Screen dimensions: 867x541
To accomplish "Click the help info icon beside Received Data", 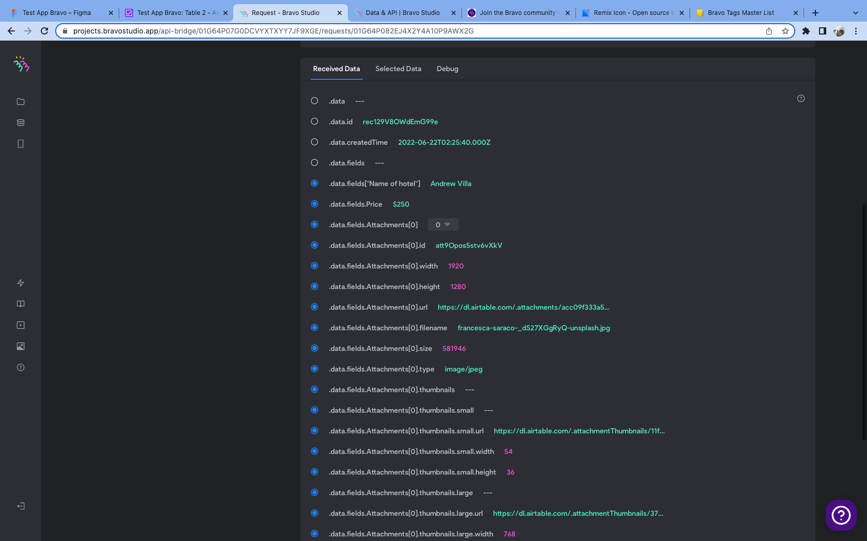I will (x=801, y=98).
